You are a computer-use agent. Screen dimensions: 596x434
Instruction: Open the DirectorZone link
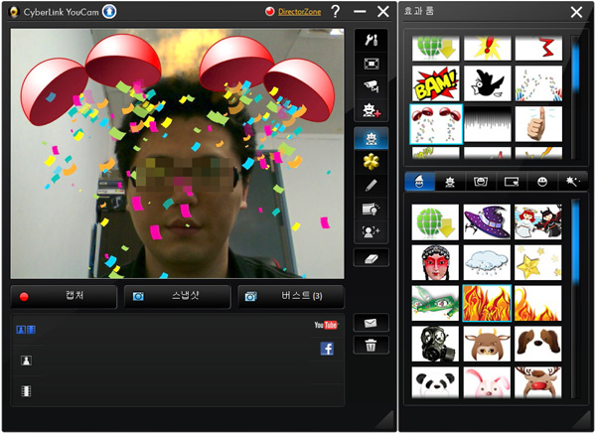(x=299, y=12)
